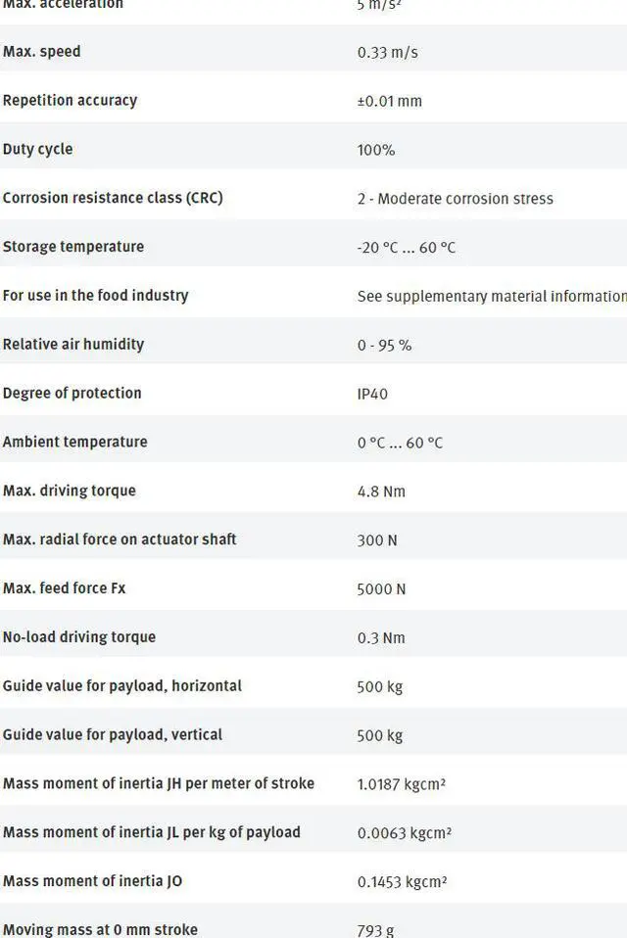Click Corrosion resistance class (CRC) label
The height and width of the screenshot is (938, 627).
[x=113, y=198]
